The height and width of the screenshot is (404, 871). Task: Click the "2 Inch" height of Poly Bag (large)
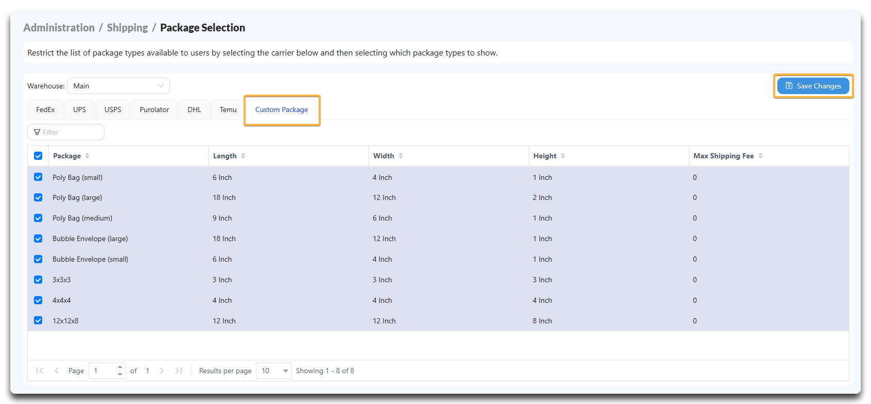[542, 197]
